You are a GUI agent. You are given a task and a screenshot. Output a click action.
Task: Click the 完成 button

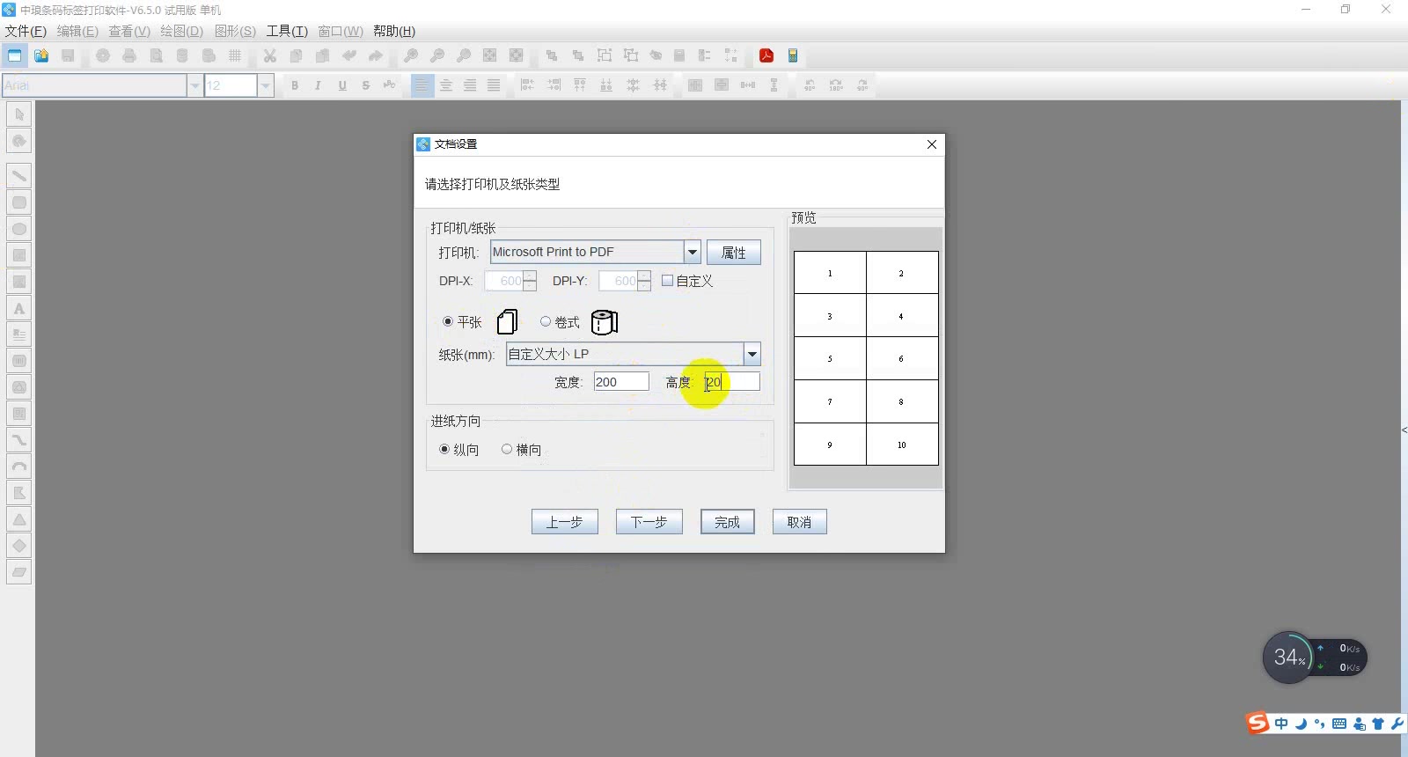pyautogui.click(x=727, y=522)
